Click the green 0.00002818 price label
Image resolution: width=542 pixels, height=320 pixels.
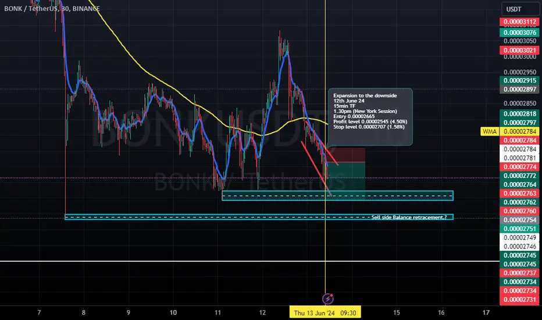519,114
